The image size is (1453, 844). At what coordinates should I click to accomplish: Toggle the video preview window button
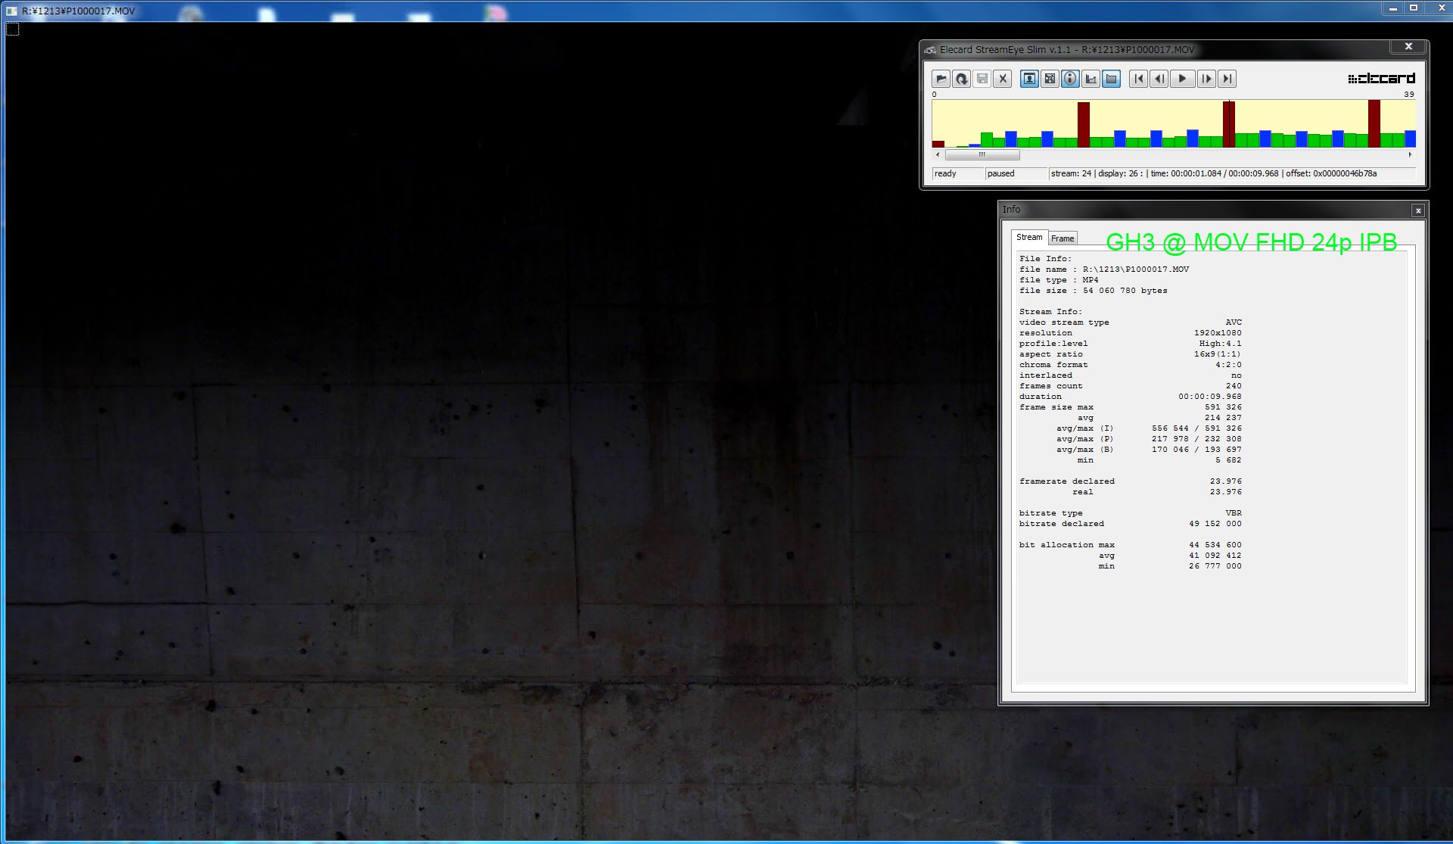click(x=1029, y=79)
